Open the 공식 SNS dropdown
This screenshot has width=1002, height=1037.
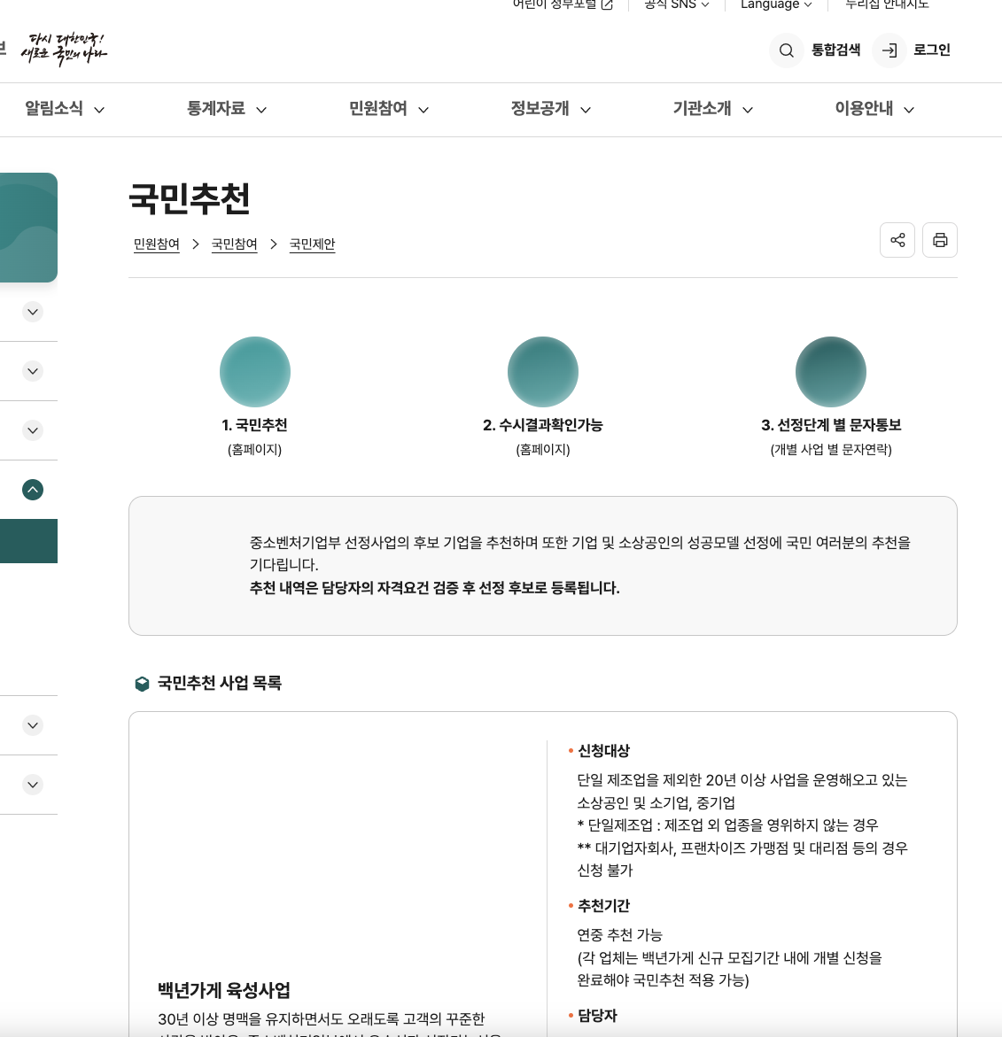(676, 5)
